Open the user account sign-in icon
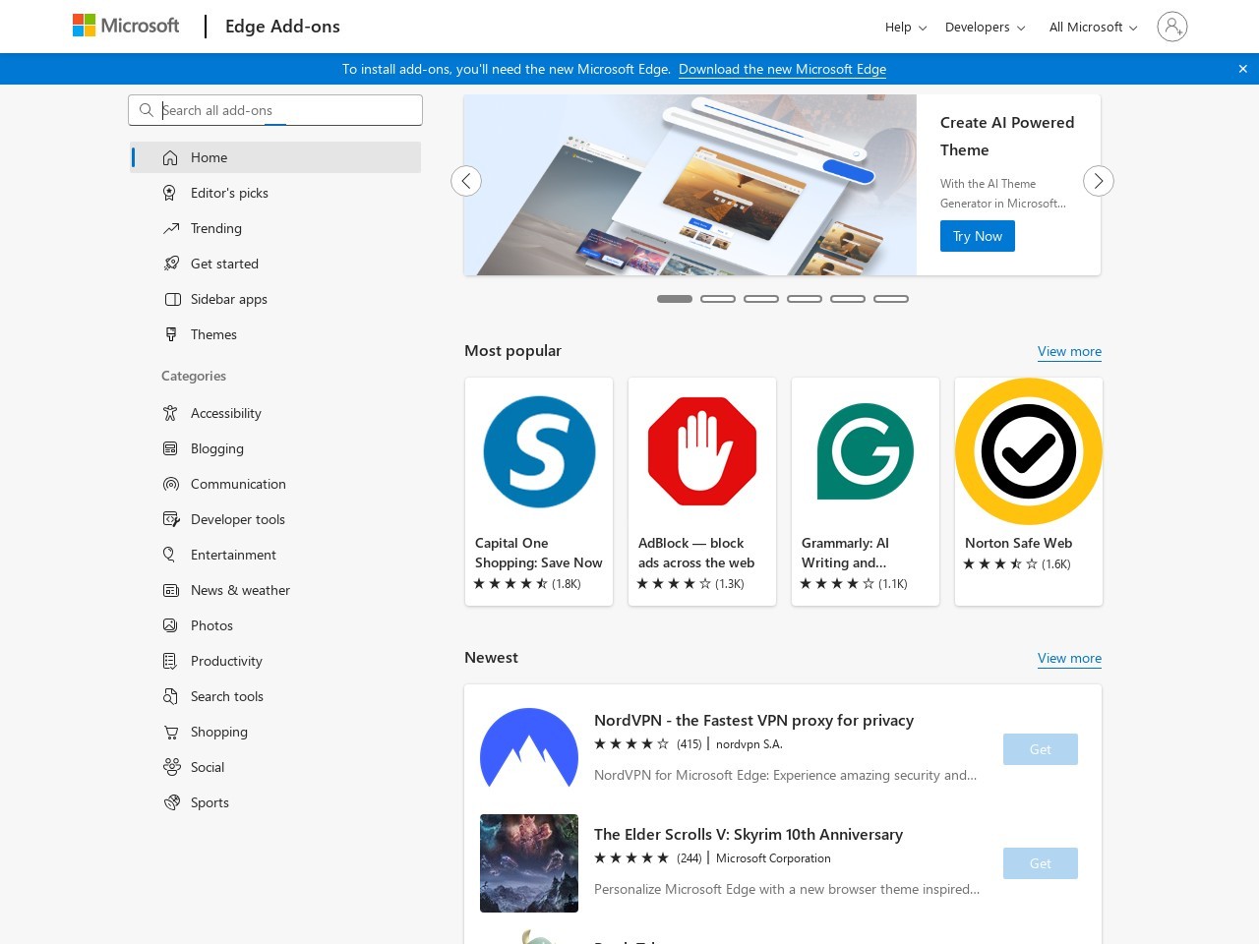This screenshot has width=1259, height=944. (1171, 27)
